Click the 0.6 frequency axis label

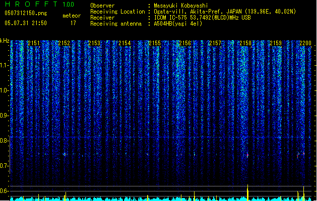click(x=5, y=191)
